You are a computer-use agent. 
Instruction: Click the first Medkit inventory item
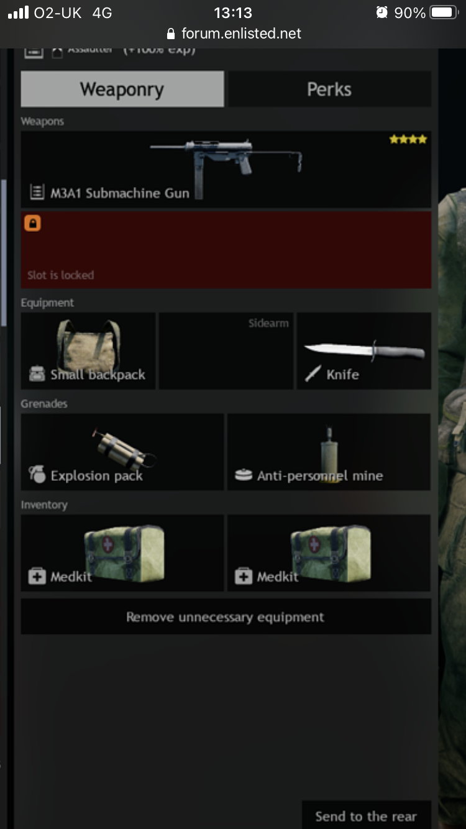(122, 553)
